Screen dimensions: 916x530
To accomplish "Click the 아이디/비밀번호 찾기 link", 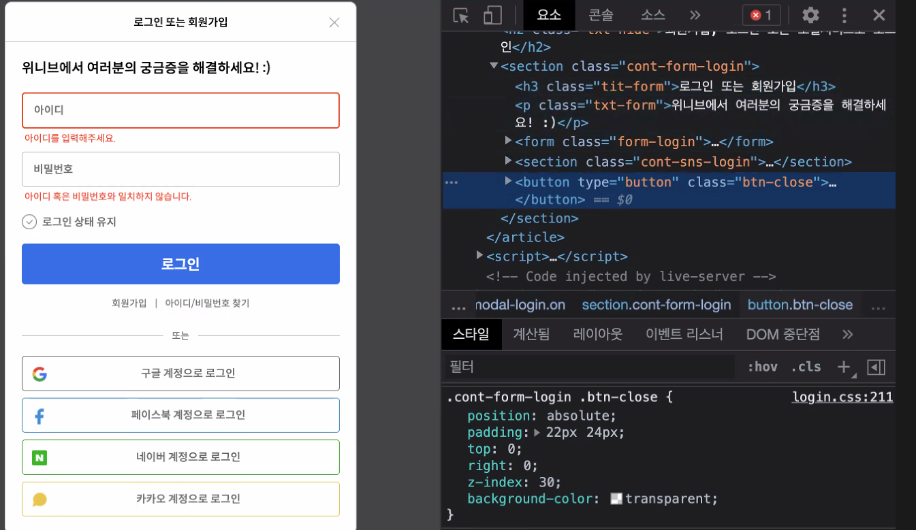I will 207,303.
